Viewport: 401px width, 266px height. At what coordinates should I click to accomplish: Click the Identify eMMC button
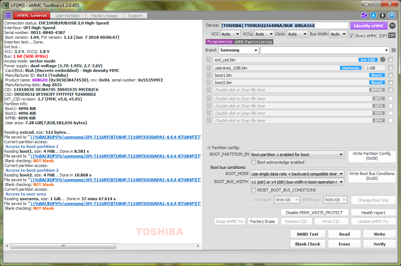click(x=368, y=26)
